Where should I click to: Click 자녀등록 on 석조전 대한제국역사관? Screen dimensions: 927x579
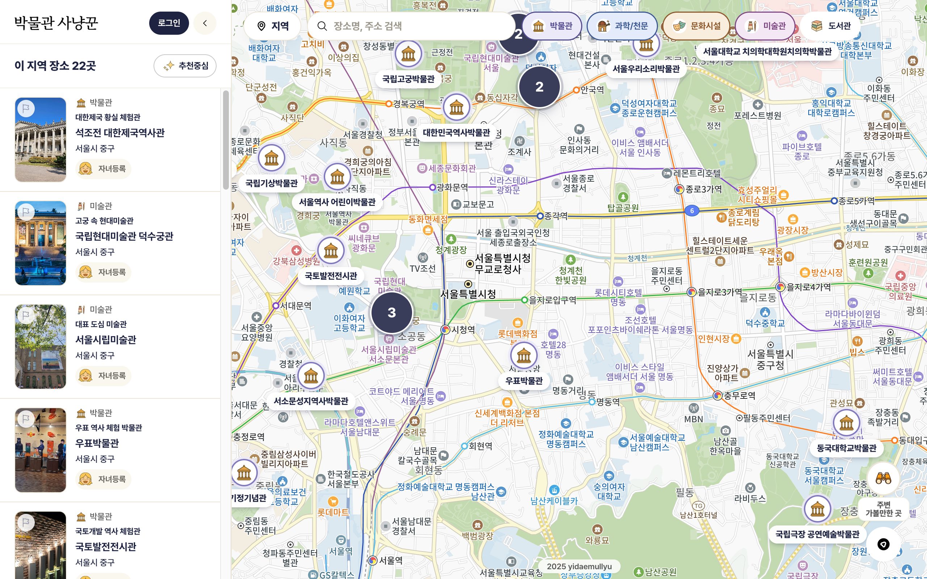click(x=104, y=169)
